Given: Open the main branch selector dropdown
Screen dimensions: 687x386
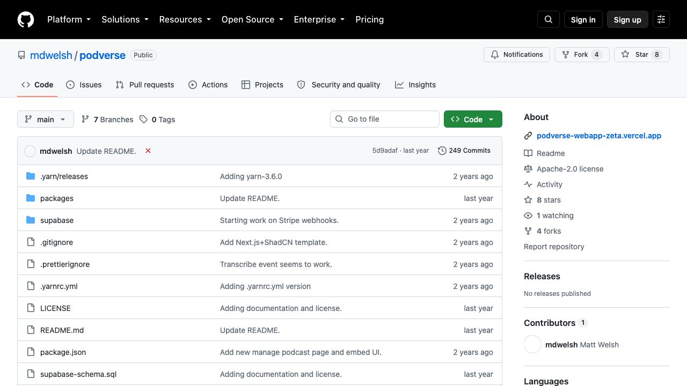Looking at the screenshot, I should (x=46, y=119).
